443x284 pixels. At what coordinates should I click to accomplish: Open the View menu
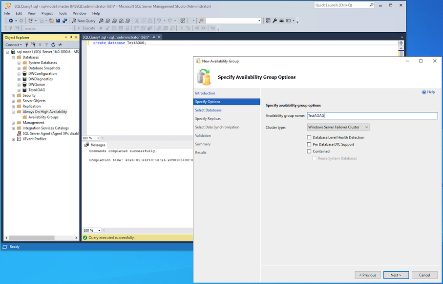click(x=32, y=13)
